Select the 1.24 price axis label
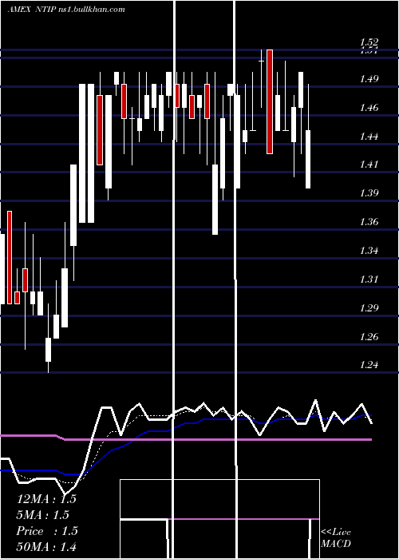Viewport: 399px width, 559px height. [369, 365]
